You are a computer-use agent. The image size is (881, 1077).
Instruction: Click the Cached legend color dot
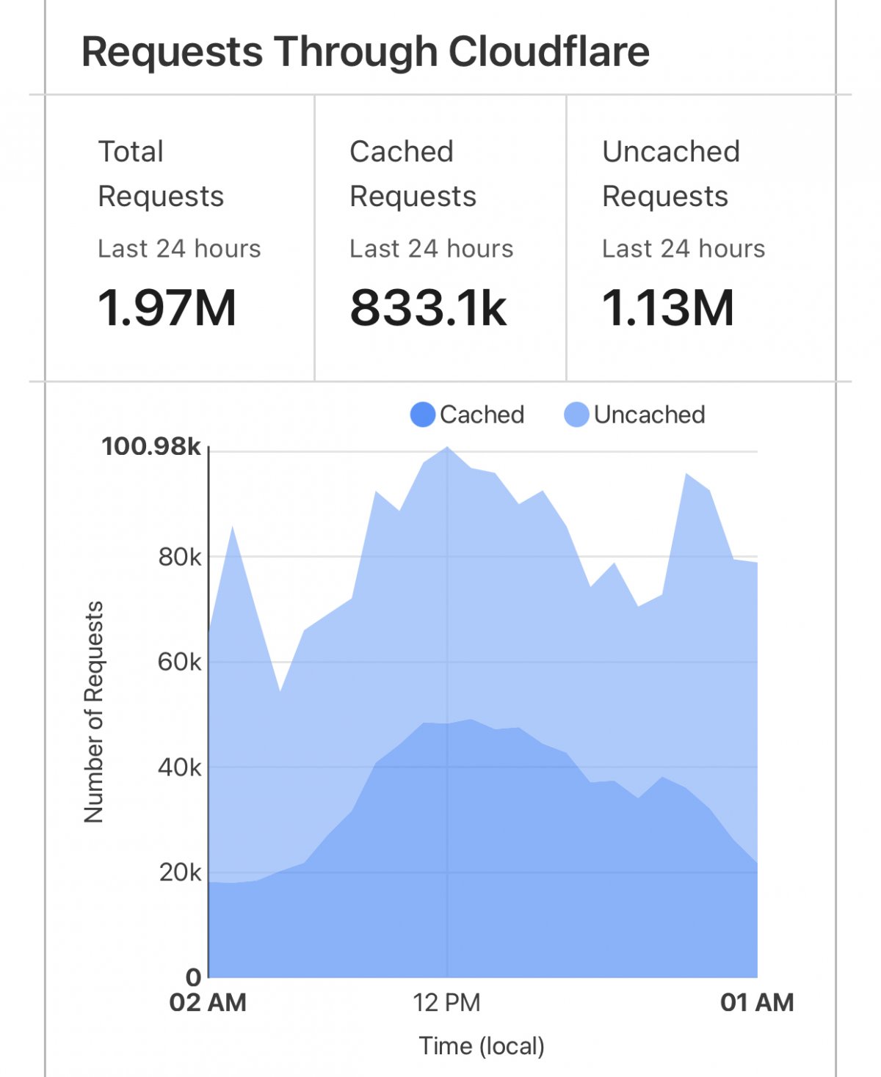click(423, 415)
